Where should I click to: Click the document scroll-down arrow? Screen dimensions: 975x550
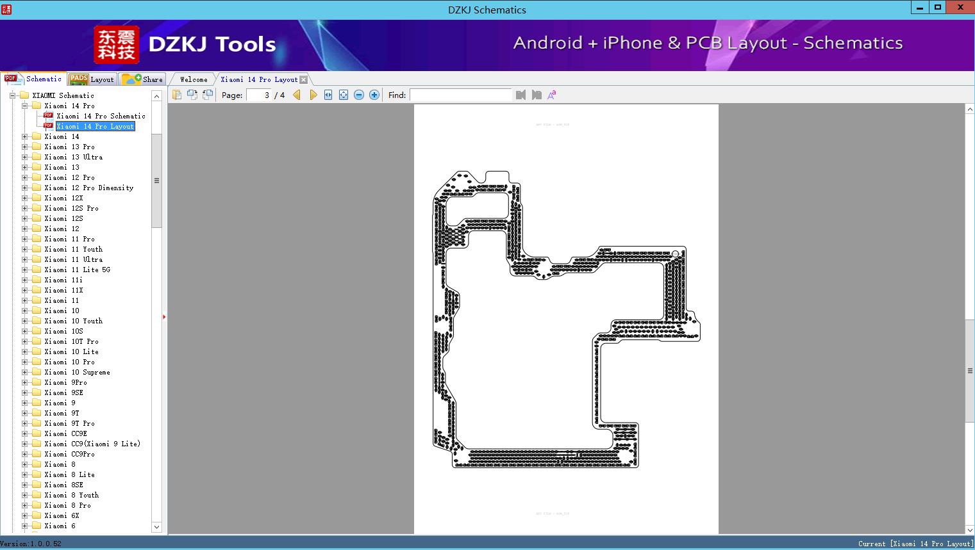[x=970, y=530]
